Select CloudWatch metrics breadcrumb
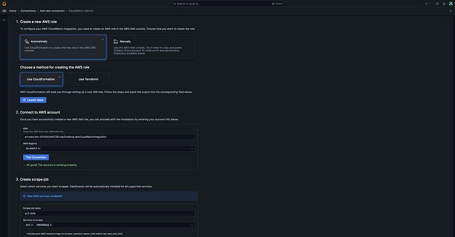Viewport: 455px width, 237px height. 81,11
